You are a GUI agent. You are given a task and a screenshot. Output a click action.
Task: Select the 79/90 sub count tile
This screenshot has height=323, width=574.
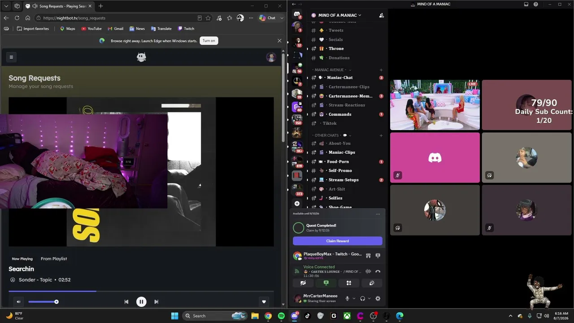tap(526, 105)
